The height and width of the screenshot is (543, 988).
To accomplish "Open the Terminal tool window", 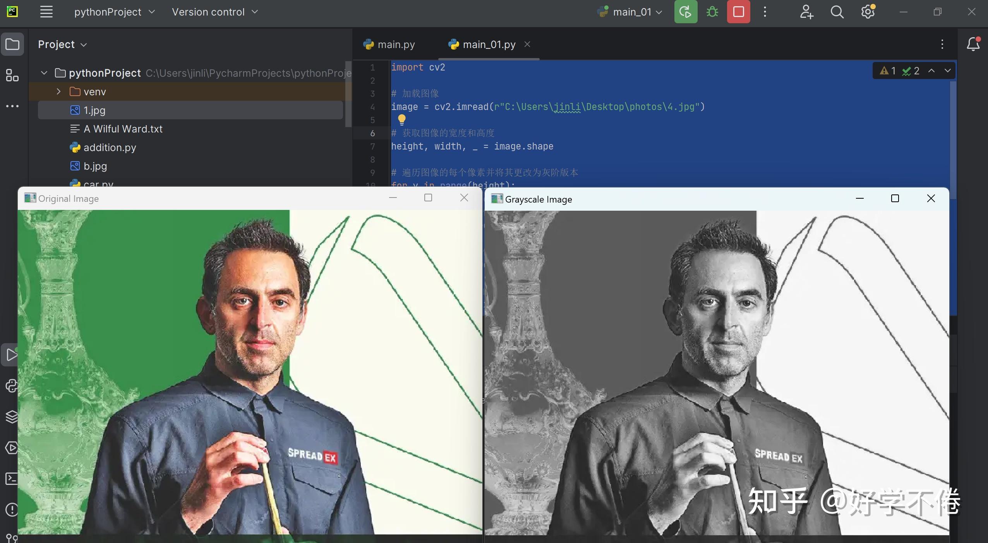I will pyautogui.click(x=12, y=479).
